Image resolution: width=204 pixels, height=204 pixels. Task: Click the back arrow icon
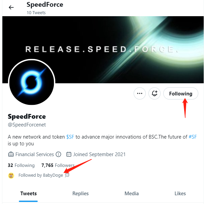tap(11, 7)
